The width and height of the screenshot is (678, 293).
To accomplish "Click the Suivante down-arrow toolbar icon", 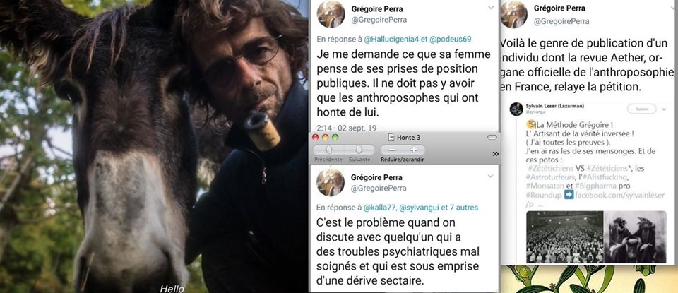I will tap(359, 150).
